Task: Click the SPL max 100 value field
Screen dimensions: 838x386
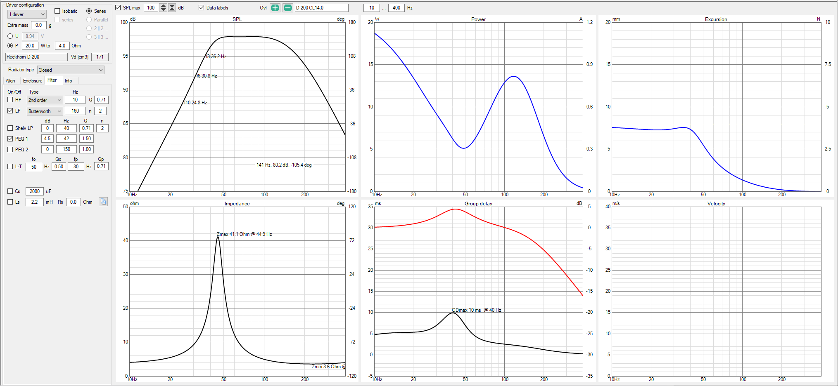Action: point(151,8)
